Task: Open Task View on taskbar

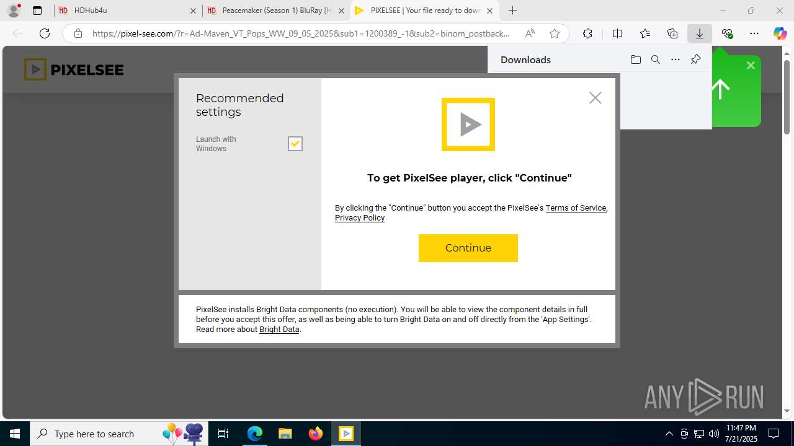Action: coord(223,434)
